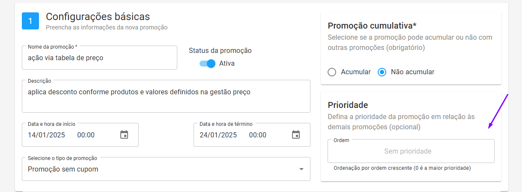Open calendar picker for end date
522x192 pixels.
pyautogui.click(x=296, y=135)
